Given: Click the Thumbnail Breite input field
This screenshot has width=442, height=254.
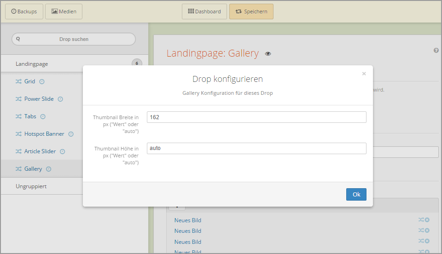Looking at the screenshot, I should coord(256,117).
